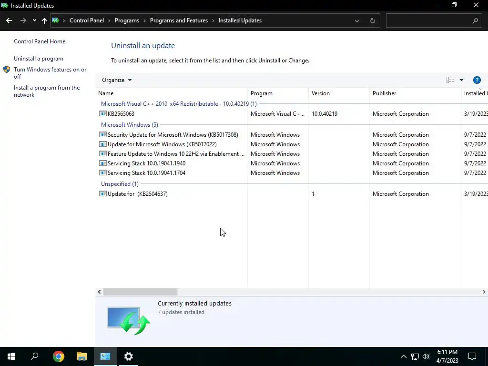Collapse the Microsoft Visual C++ 2010 group
Viewport: 488px width, 366px height.
(x=179, y=104)
